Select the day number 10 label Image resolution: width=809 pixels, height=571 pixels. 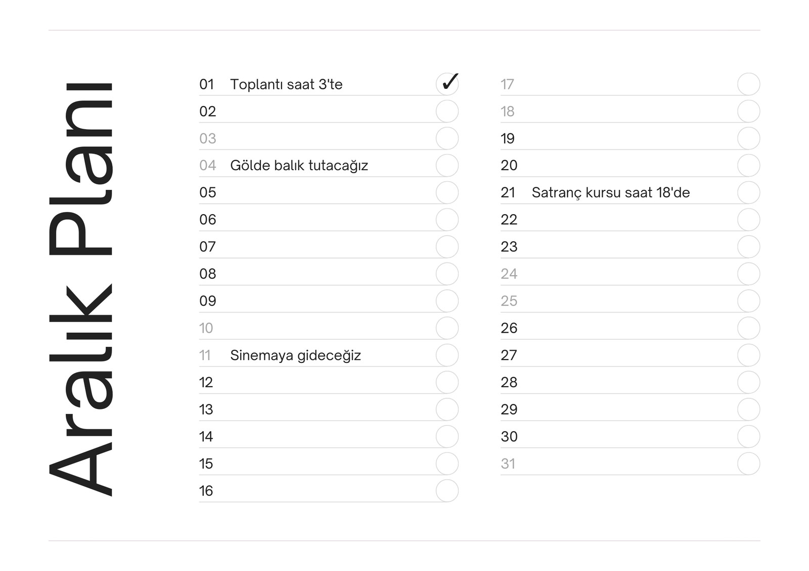pyautogui.click(x=206, y=328)
